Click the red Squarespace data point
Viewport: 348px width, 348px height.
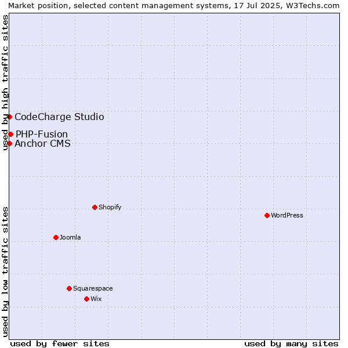point(69,288)
